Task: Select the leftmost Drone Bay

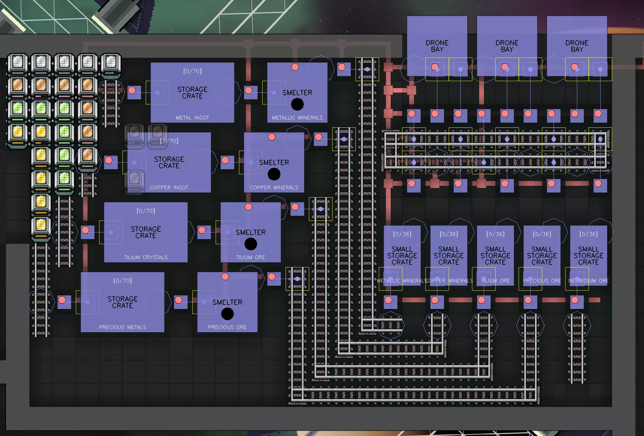Action: (x=437, y=46)
